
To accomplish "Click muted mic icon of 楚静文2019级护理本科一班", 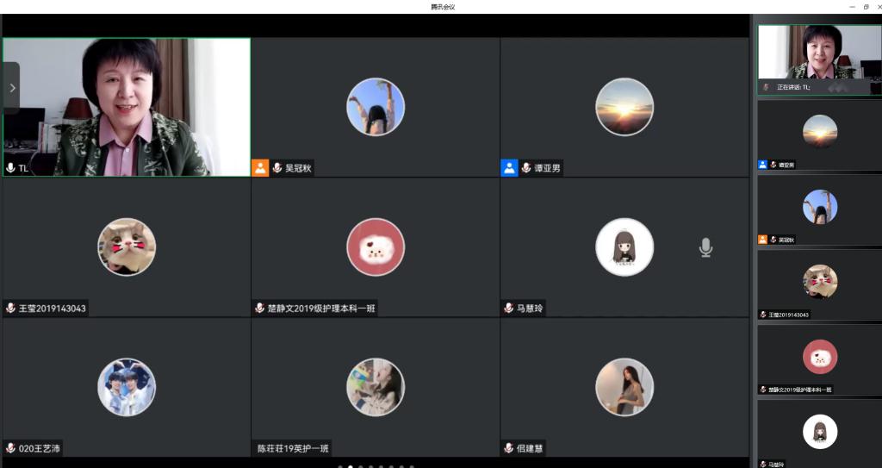I will (x=259, y=308).
